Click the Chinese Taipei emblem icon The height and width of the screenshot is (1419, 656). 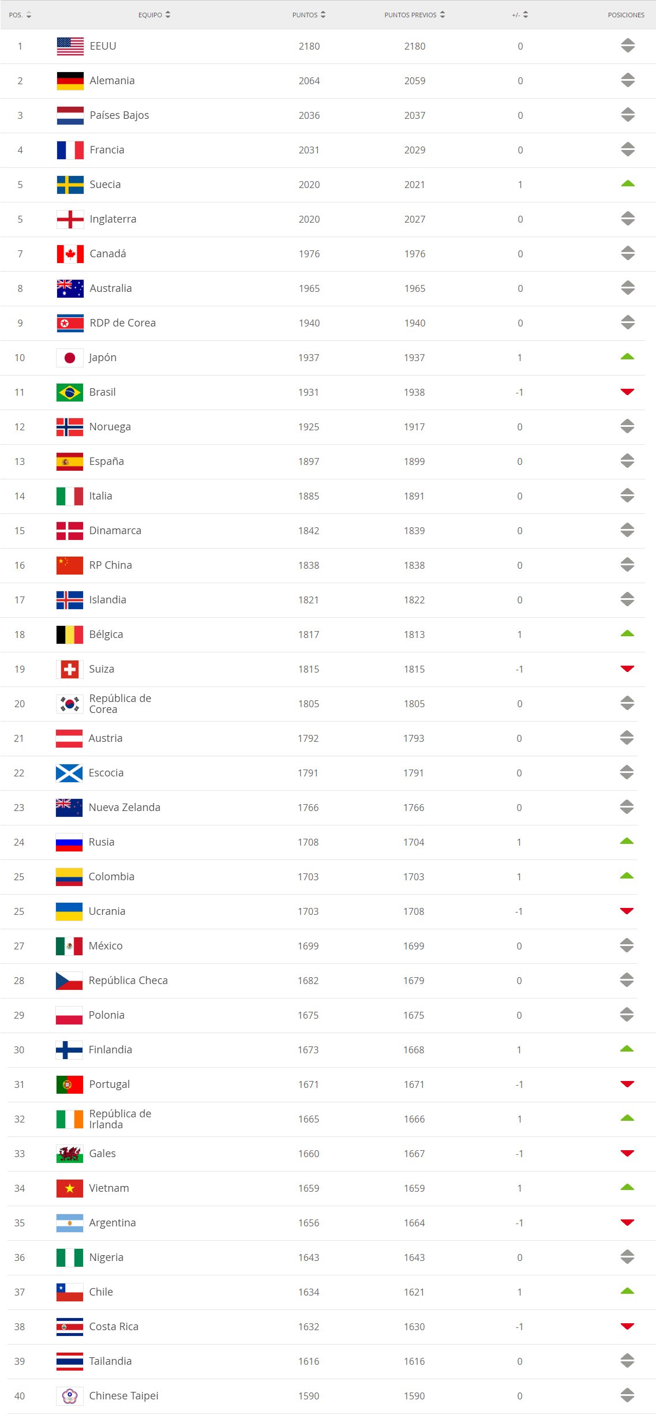point(70,1396)
